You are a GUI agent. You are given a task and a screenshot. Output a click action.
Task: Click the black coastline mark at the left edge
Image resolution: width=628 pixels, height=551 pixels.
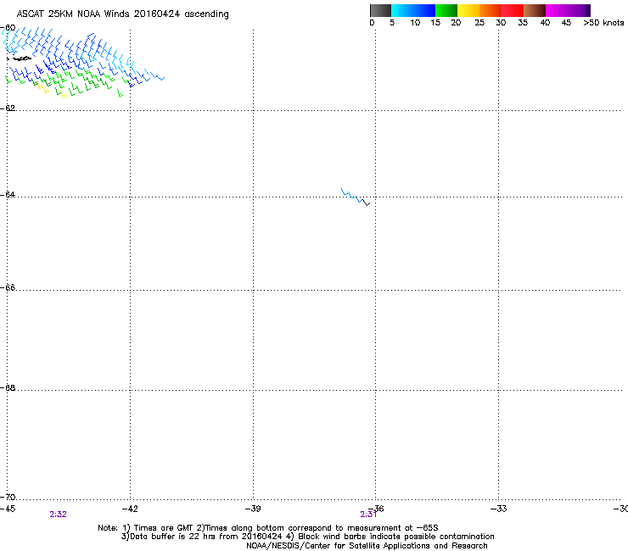(x=20, y=58)
